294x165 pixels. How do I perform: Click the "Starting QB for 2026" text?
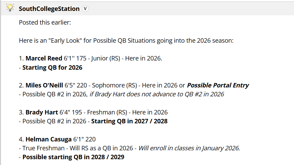pos(52,68)
